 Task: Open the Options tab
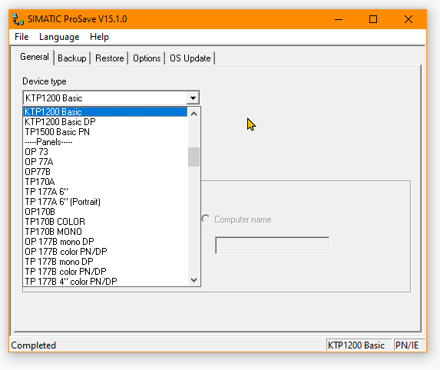[x=147, y=58]
